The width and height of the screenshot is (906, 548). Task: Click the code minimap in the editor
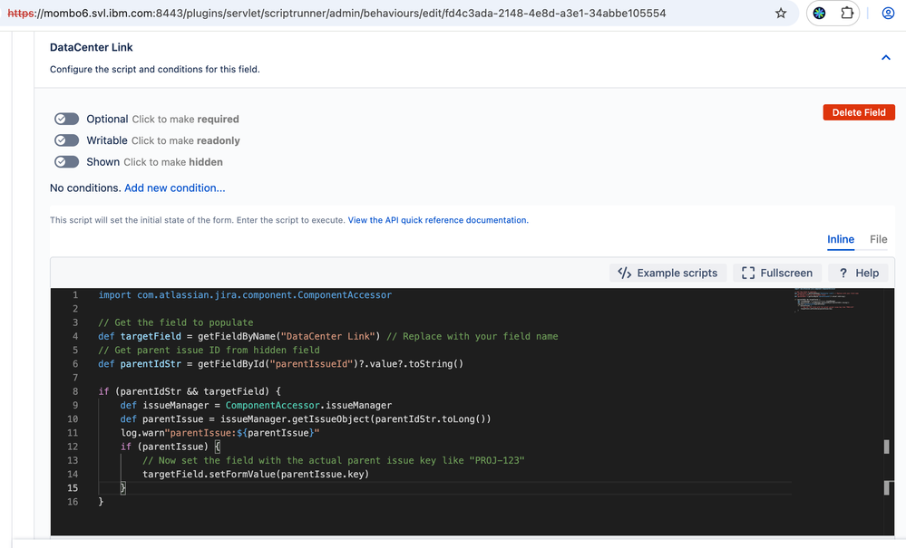[x=826, y=300]
